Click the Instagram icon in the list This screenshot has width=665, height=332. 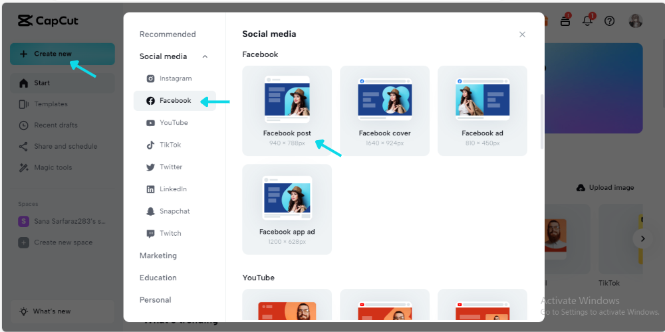[x=150, y=79]
